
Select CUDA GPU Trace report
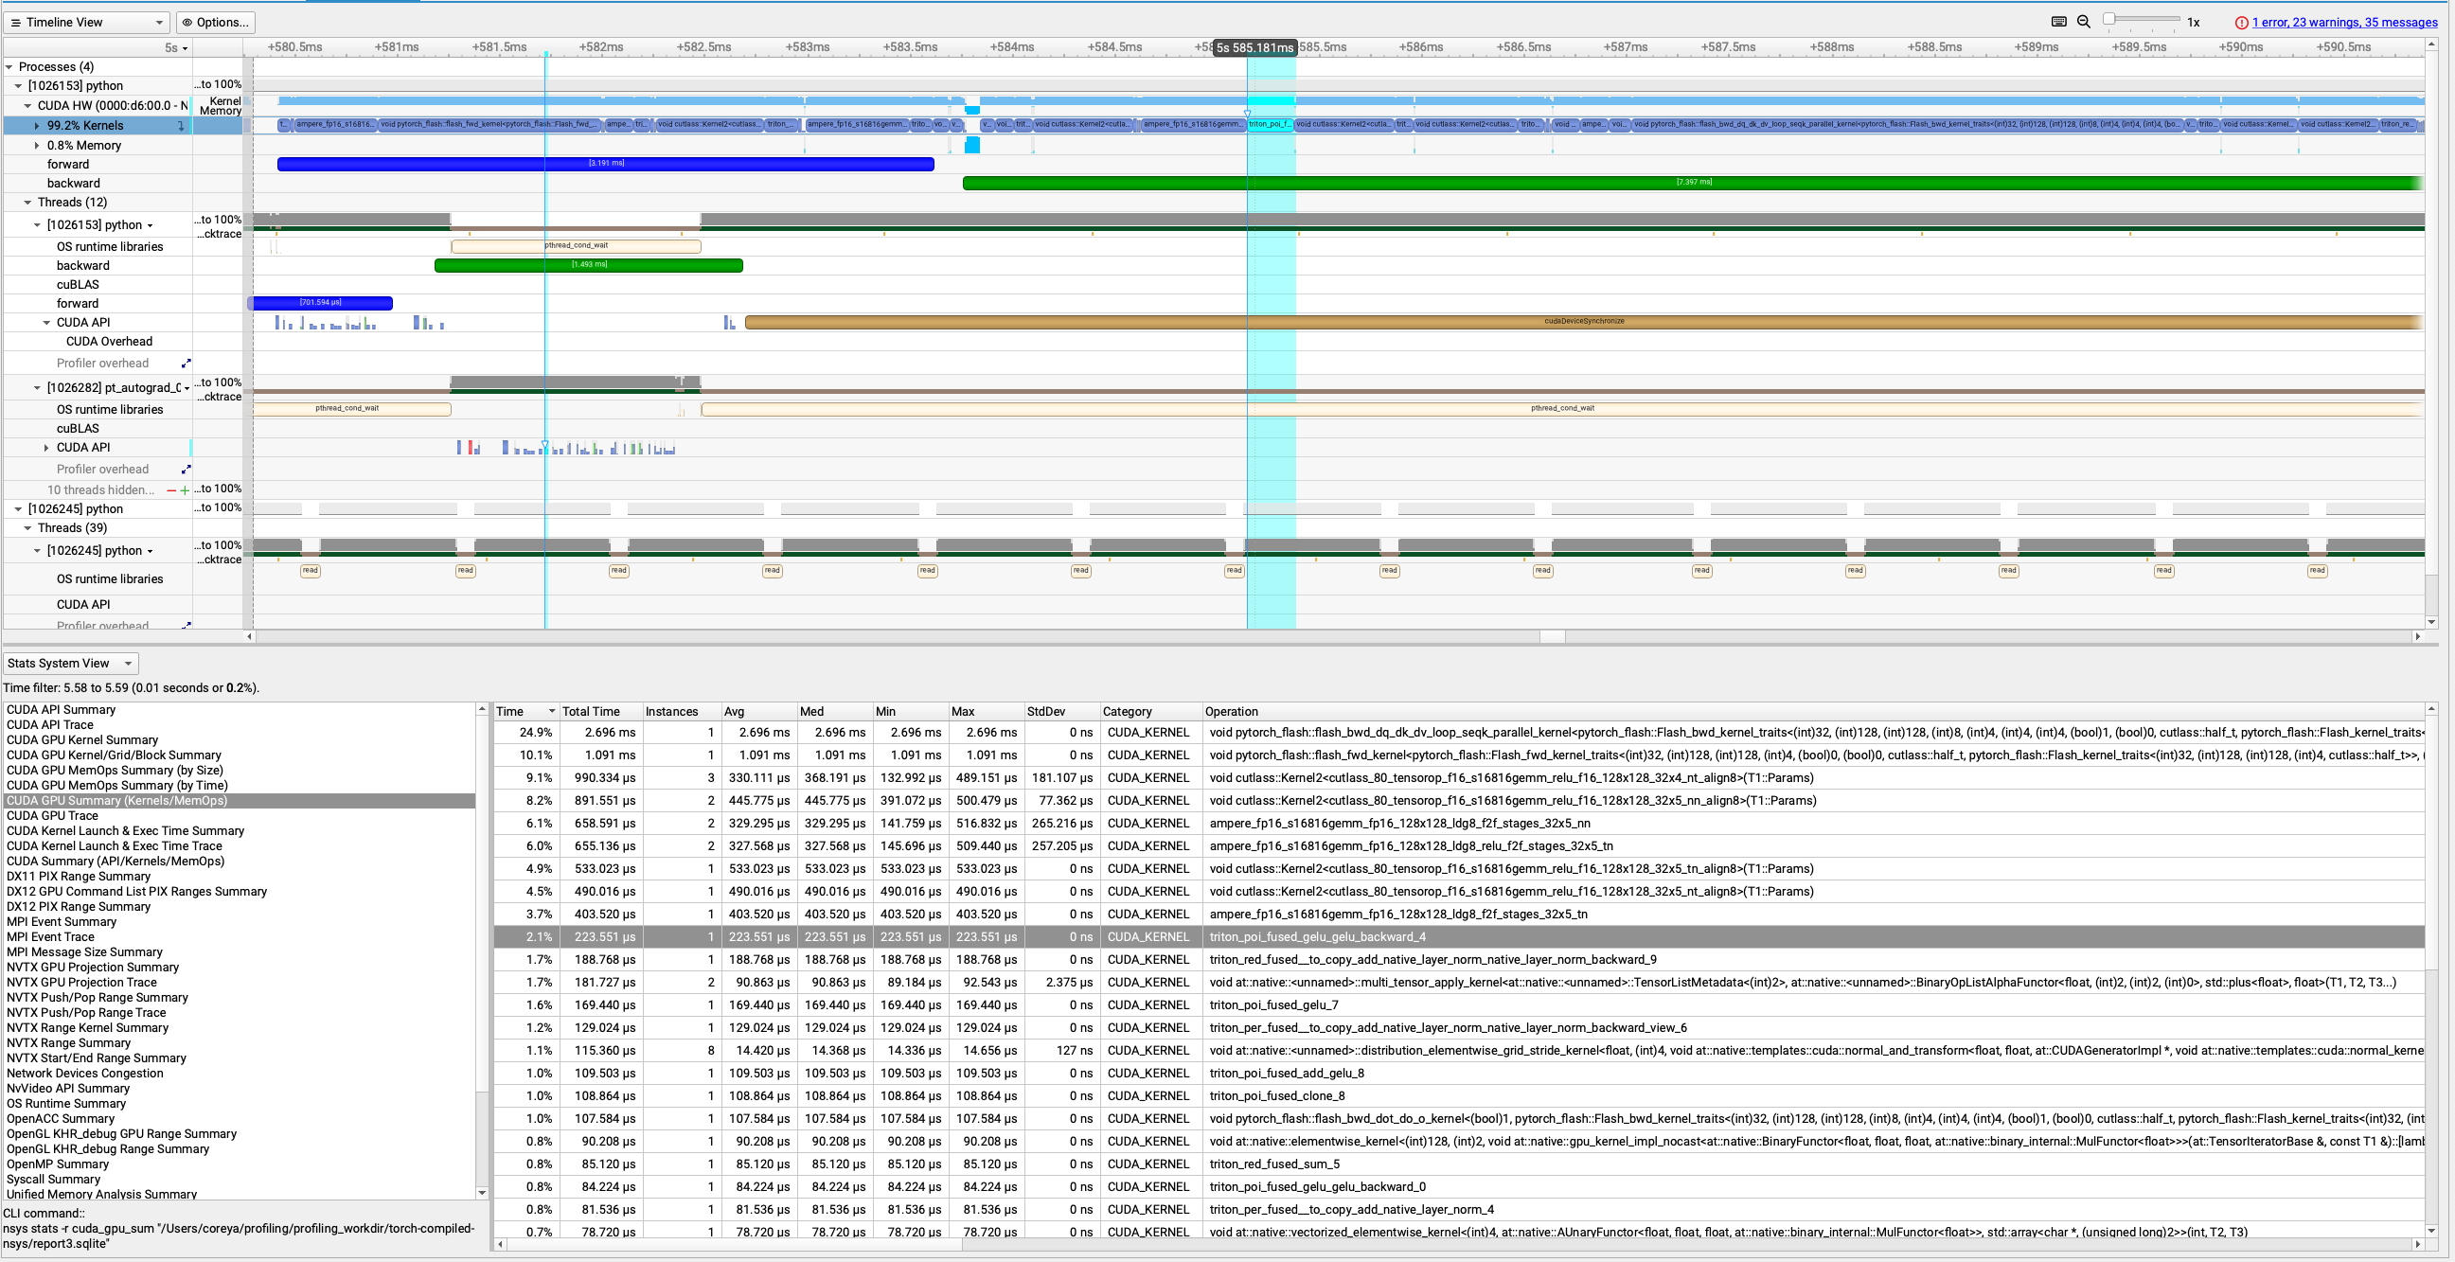tap(52, 816)
